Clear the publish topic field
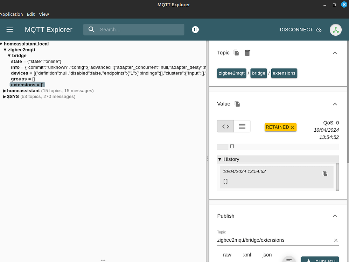 [x=336, y=240]
